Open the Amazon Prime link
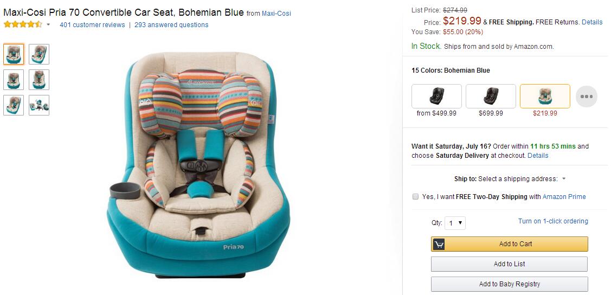Viewport: 611px width, 295px height. pyautogui.click(x=564, y=197)
